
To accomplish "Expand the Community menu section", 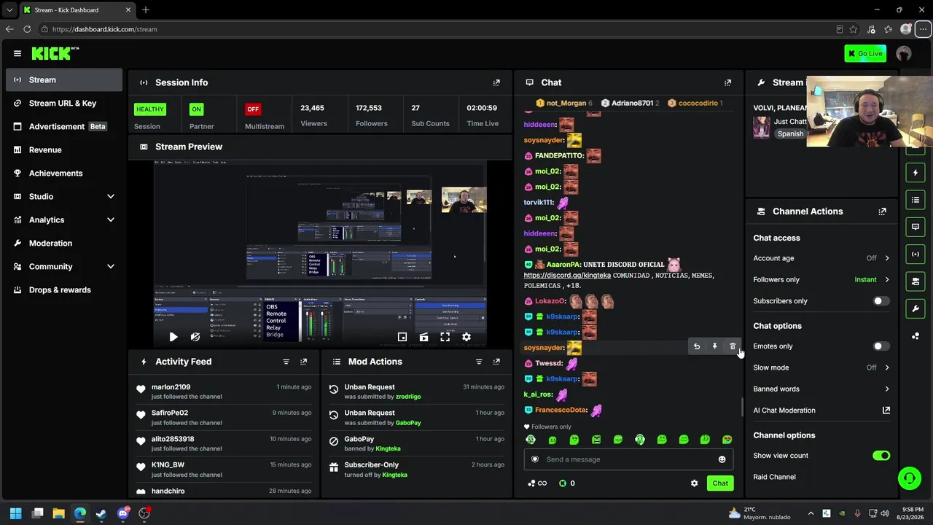I will coord(64,266).
